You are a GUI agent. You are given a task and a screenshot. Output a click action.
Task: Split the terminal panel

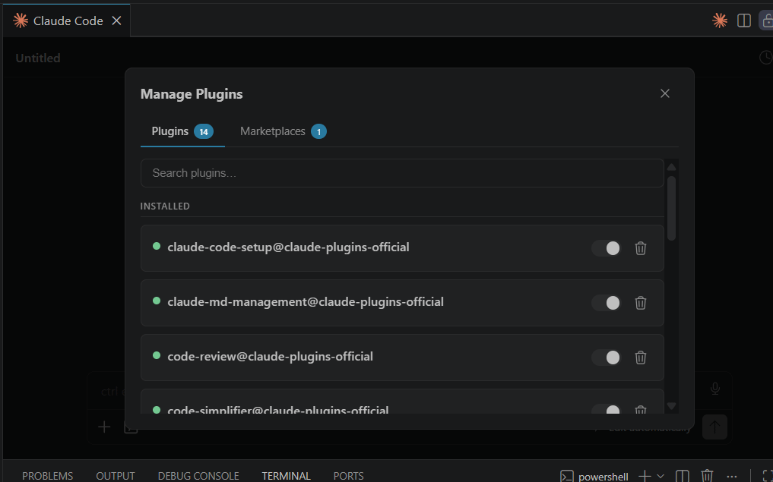tap(683, 476)
